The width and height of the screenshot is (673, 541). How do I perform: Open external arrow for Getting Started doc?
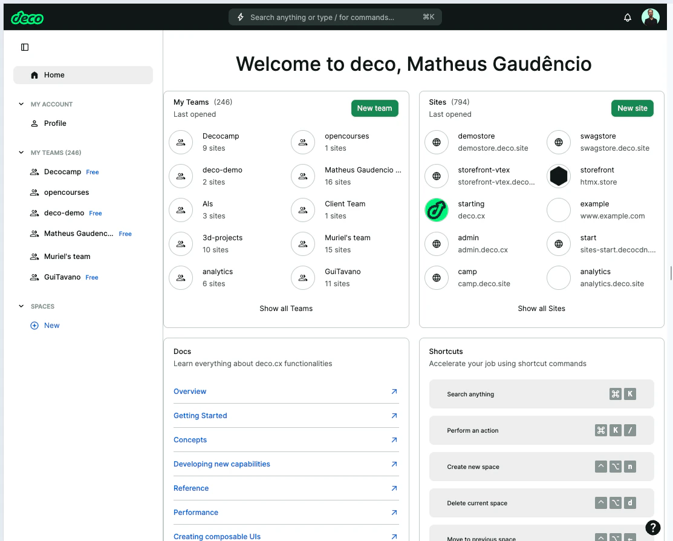pos(394,416)
